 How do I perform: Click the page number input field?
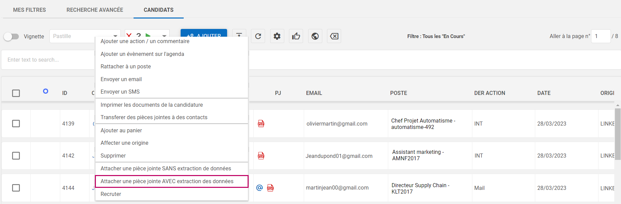point(600,36)
